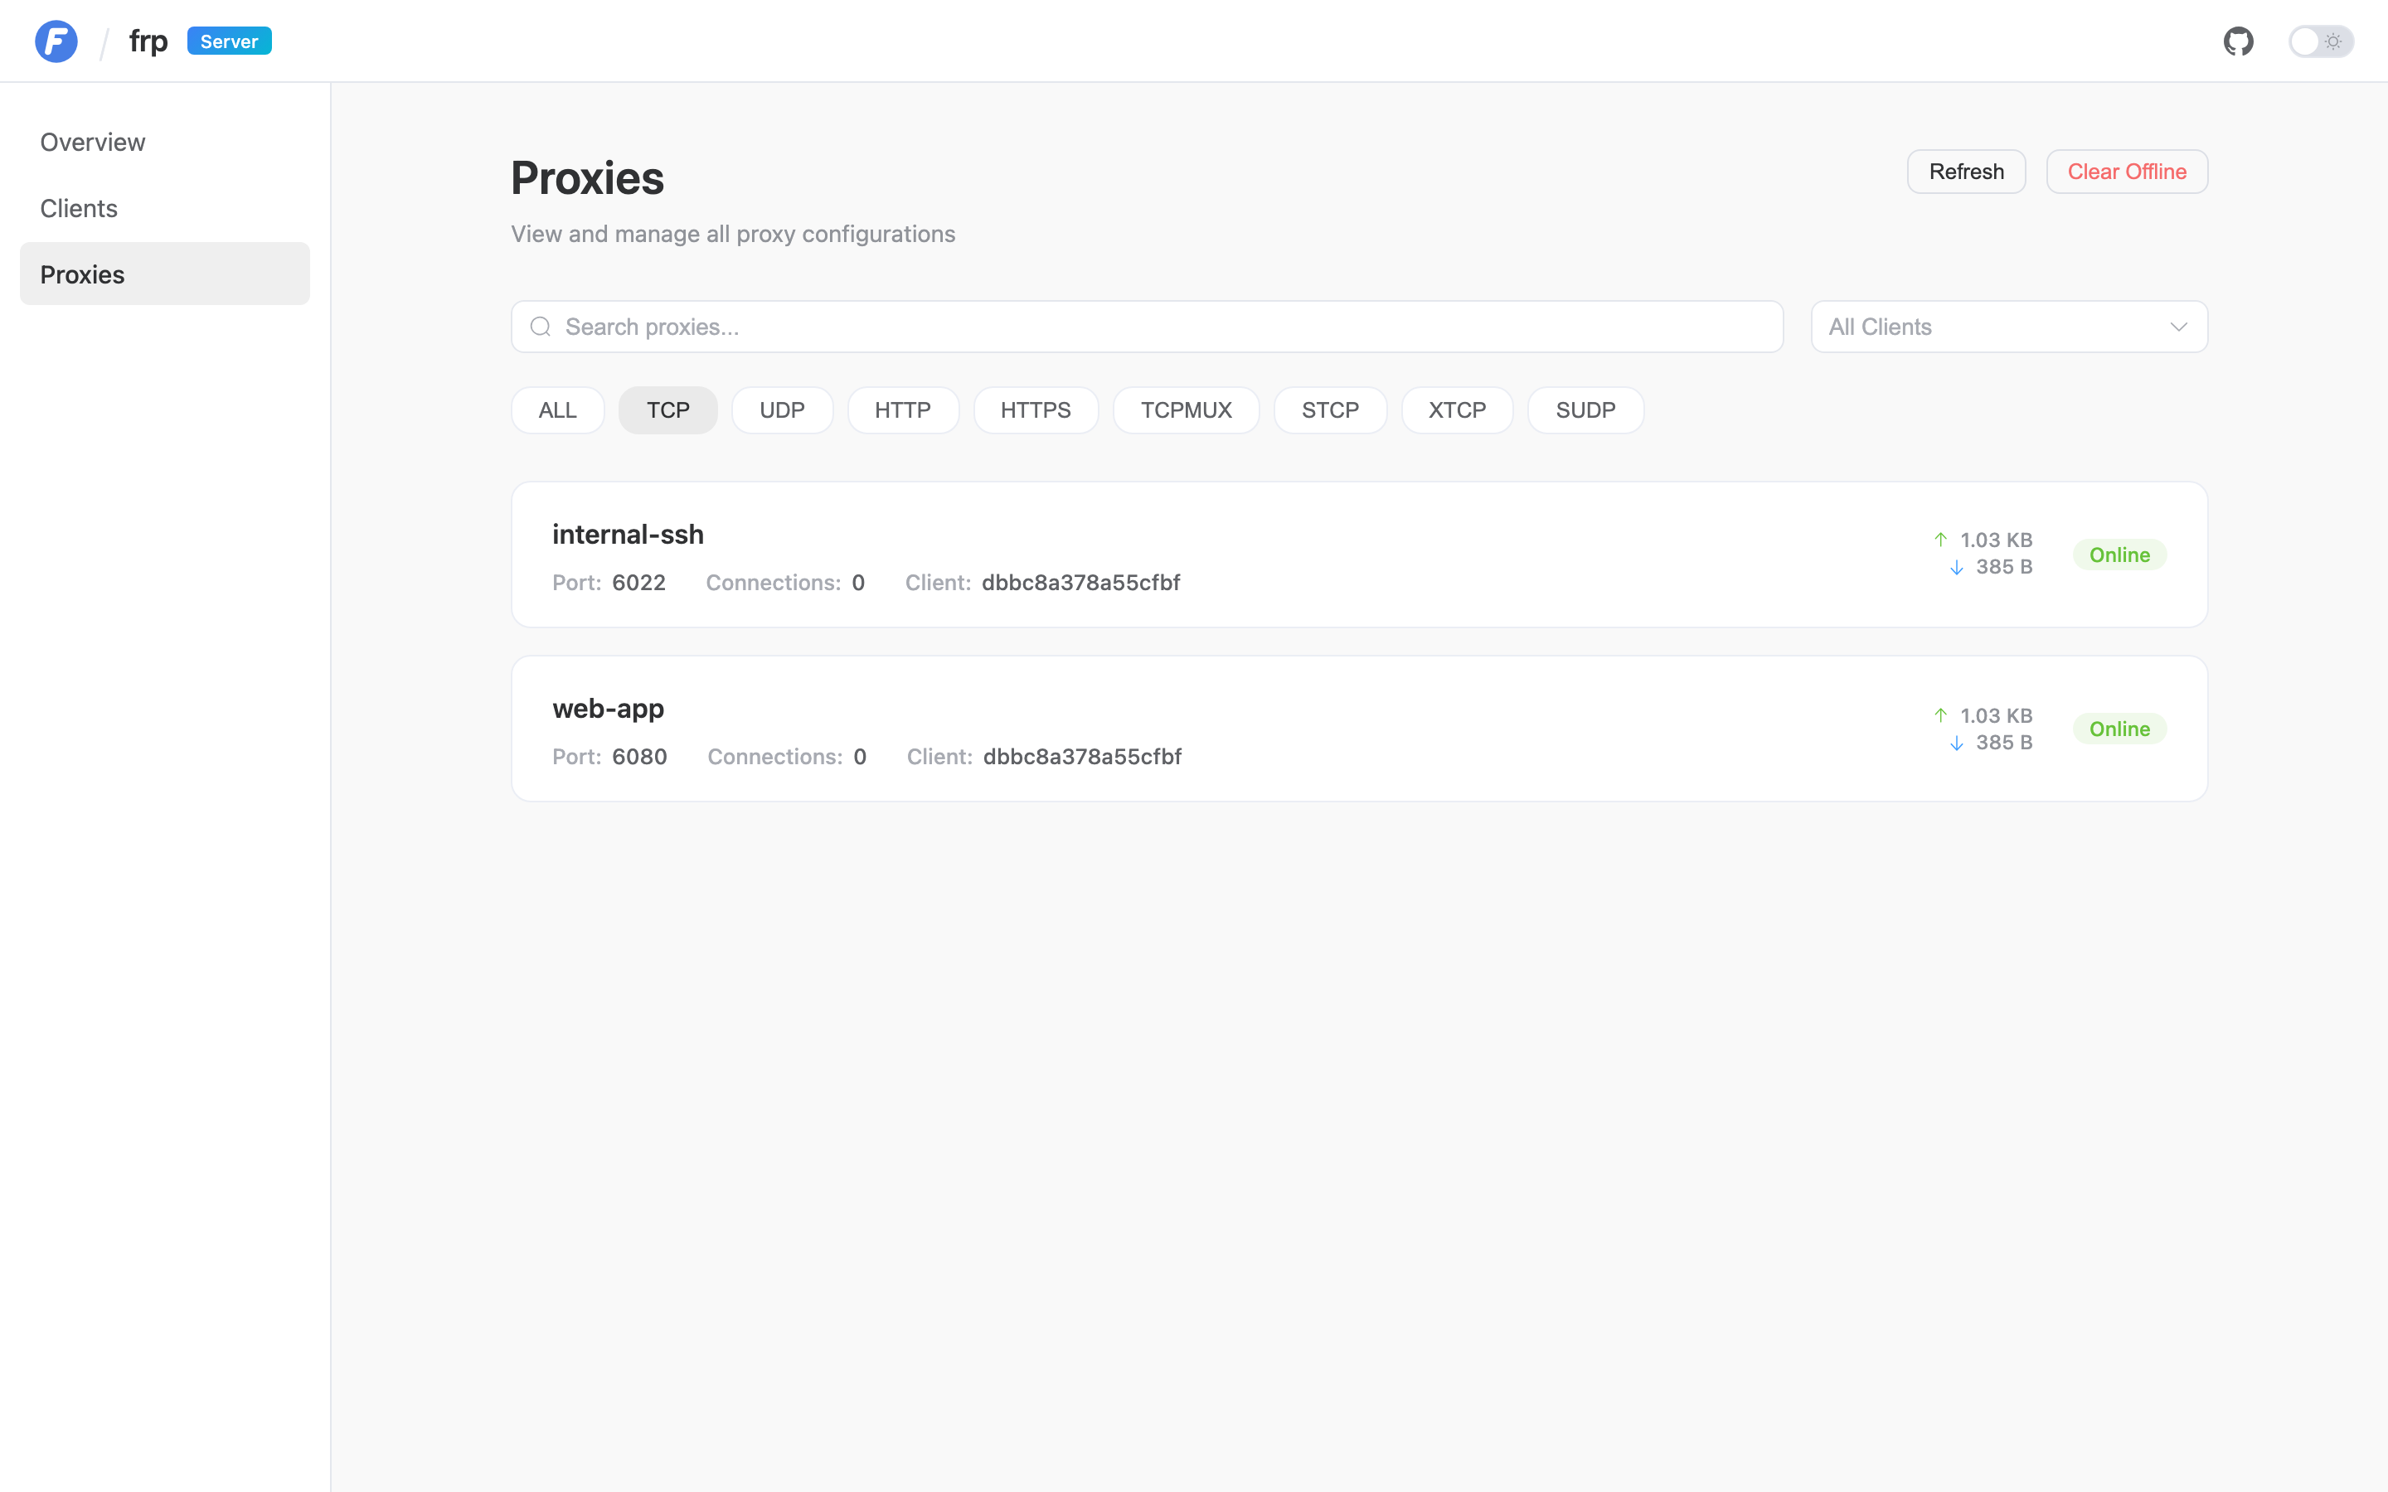Select the UDP filter tab
This screenshot has height=1492, width=2388.
(x=782, y=409)
